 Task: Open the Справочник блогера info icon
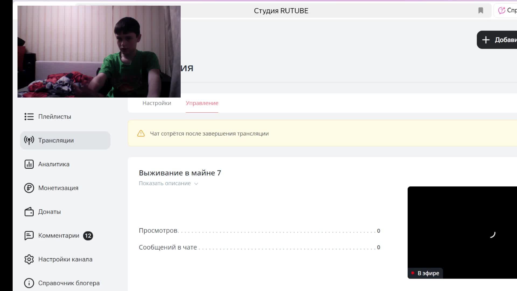(29, 283)
